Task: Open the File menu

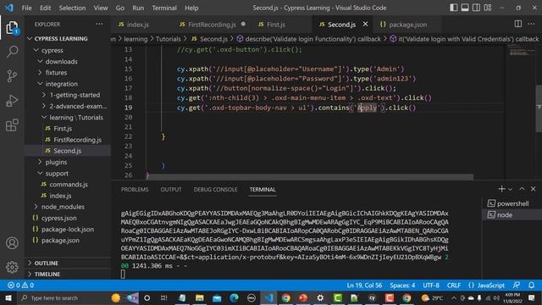Action: click(x=26, y=8)
